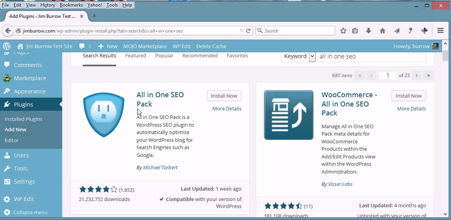Go to next page of results
The height and width of the screenshot is (220, 451).
click(416, 76)
